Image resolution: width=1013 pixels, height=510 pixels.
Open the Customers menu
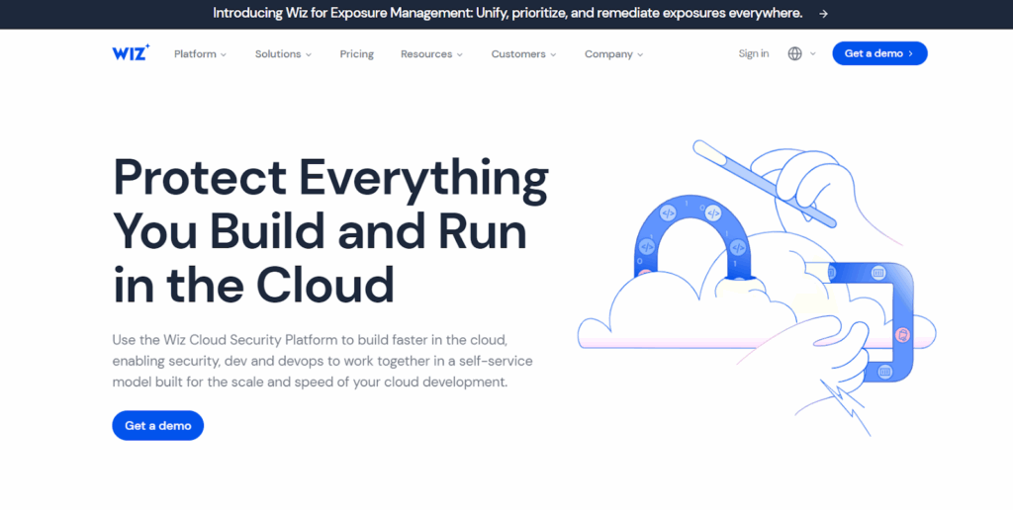(x=524, y=54)
